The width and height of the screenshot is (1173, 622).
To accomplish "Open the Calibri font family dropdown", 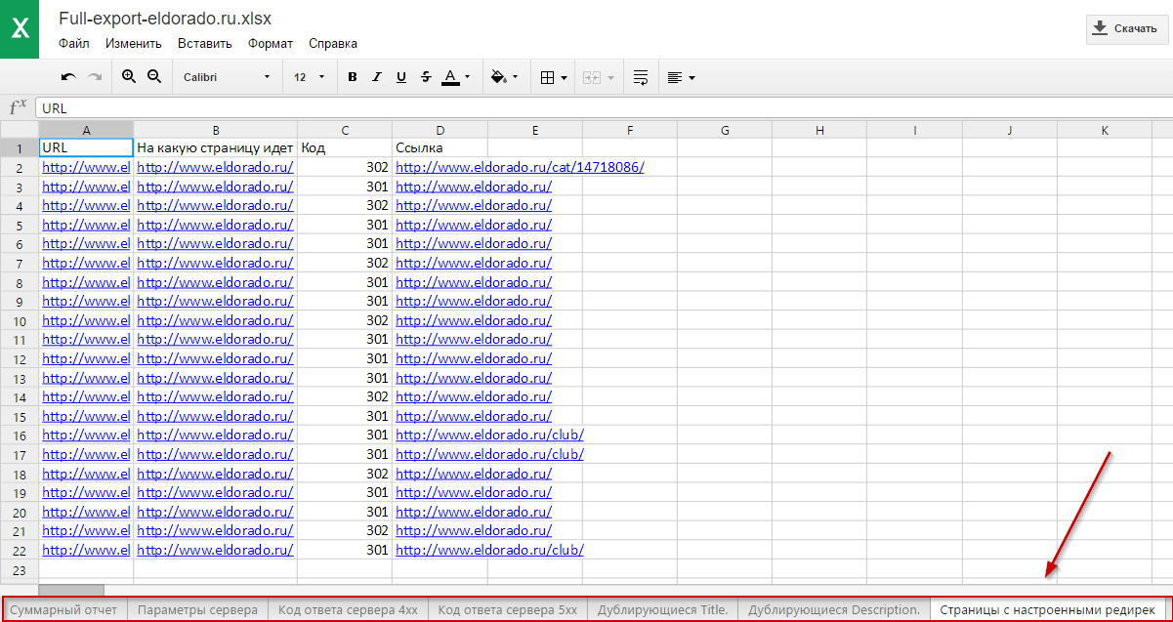I will pyautogui.click(x=227, y=77).
